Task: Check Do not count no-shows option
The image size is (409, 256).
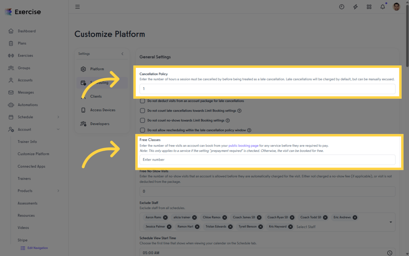Action: click(142, 120)
